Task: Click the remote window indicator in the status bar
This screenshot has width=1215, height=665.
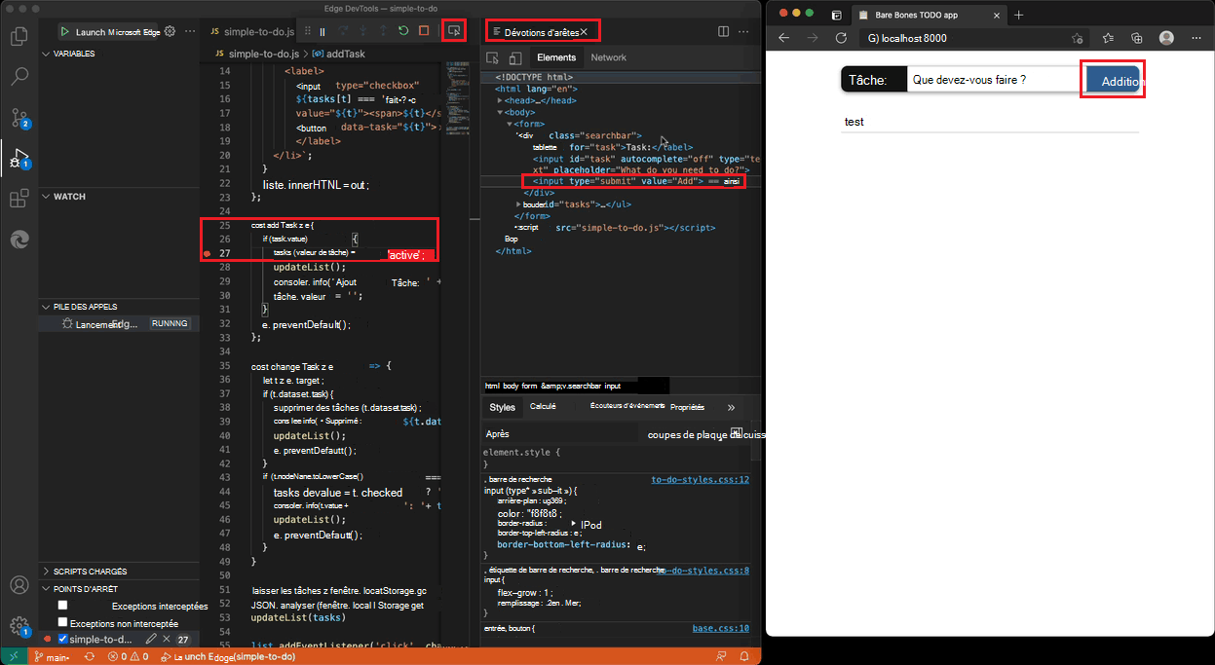Action: coord(14,657)
